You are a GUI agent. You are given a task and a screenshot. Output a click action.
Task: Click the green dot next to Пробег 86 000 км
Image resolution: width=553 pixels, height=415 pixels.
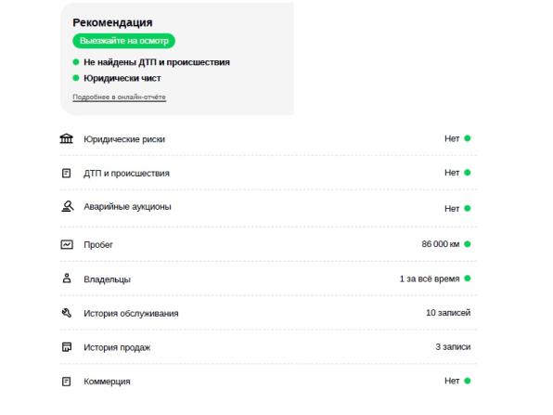(x=468, y=244)
